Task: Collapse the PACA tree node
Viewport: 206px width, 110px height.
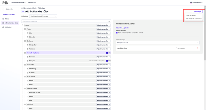Action: click(25, 29)
